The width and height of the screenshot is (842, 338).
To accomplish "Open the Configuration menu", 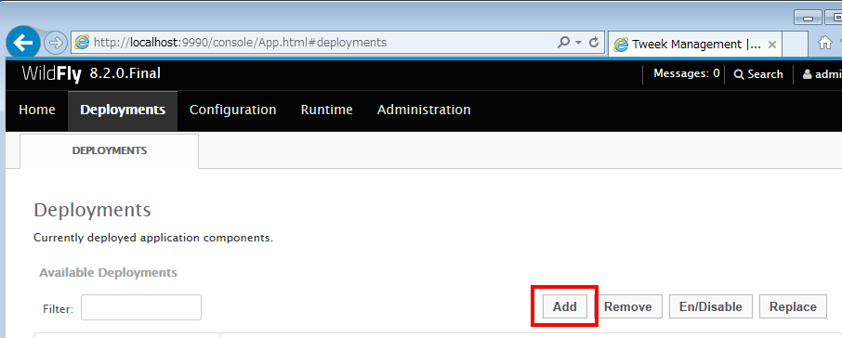I will coord(233,110).
